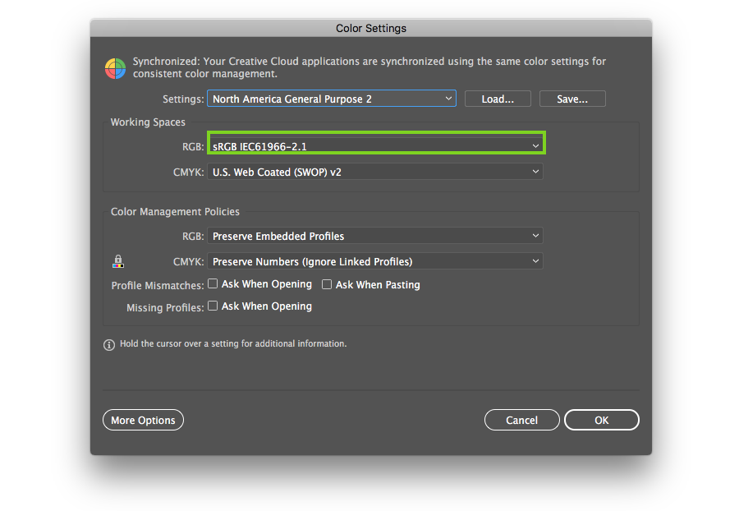Open the CMYK color management policy dropdown

tap(375, 261)
